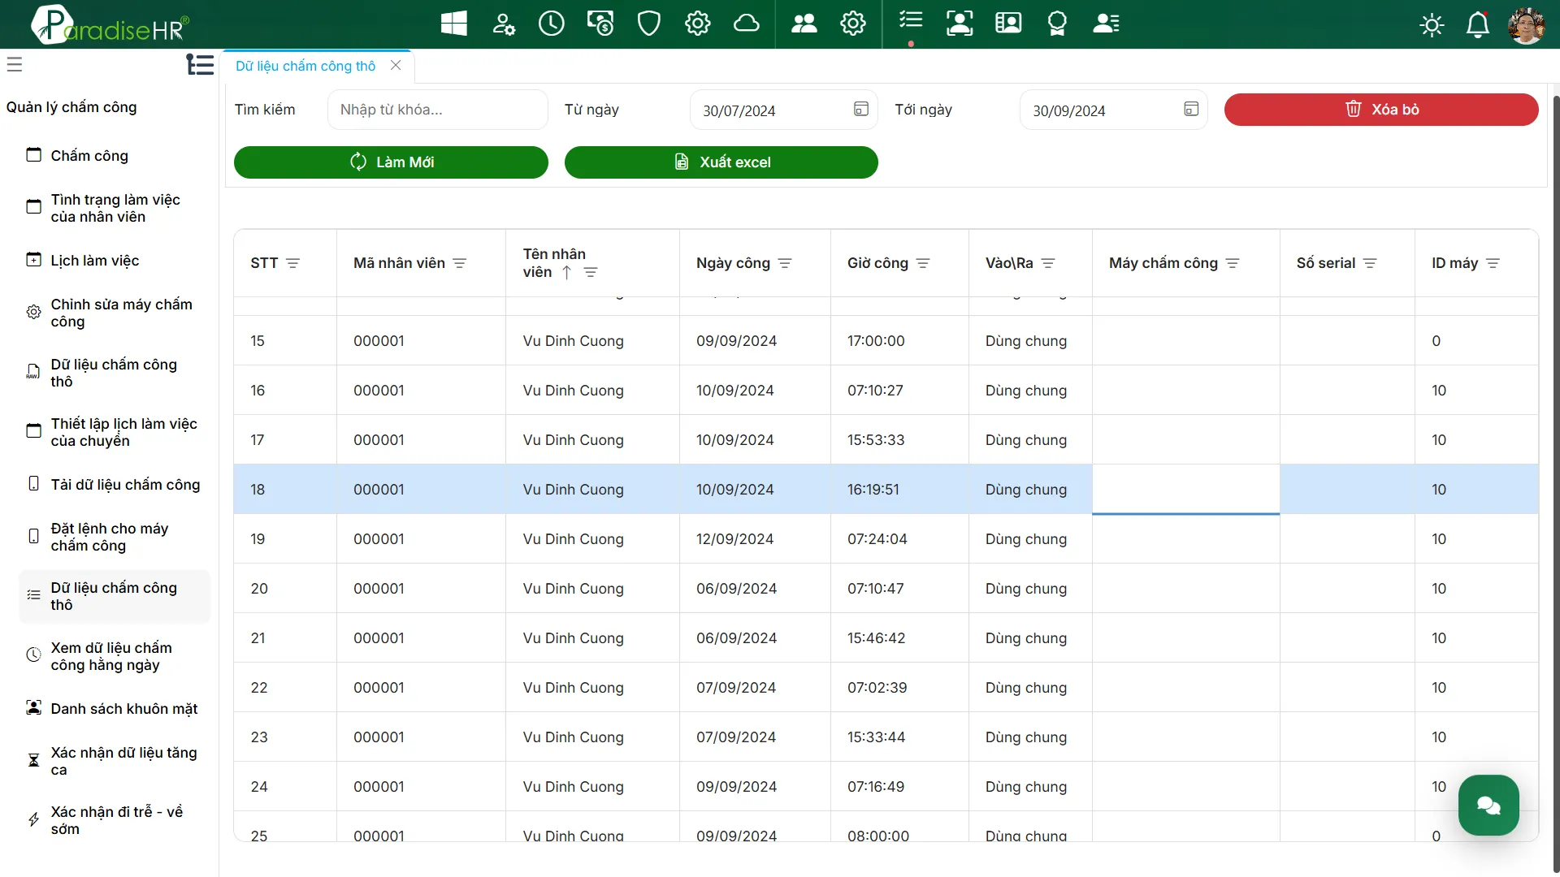
Task: Click the checklist icon in top bar
Action: 911,20
